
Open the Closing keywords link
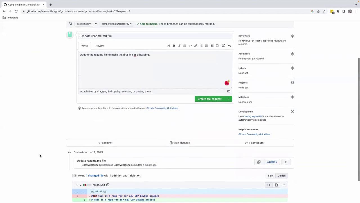(252, 116)
